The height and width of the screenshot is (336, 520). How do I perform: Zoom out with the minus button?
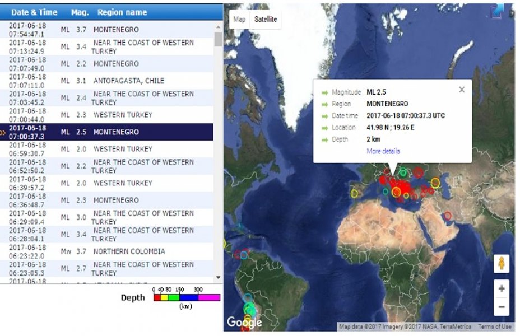(x=501, y=306)
